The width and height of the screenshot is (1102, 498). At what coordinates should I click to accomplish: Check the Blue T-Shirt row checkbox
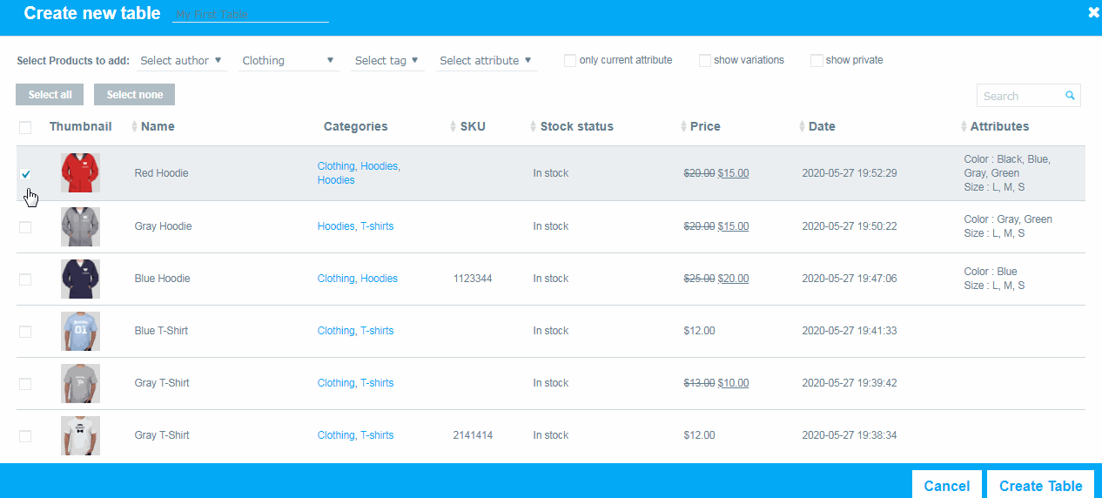pos(25,332)
